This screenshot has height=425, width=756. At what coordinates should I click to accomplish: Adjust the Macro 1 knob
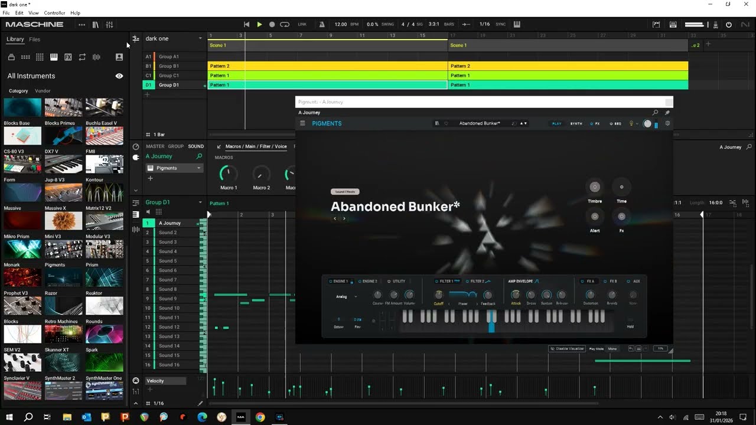coord(229,174)
